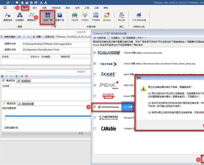
Task: Click the 数据文件名 input field
Action: coord(57,50)
